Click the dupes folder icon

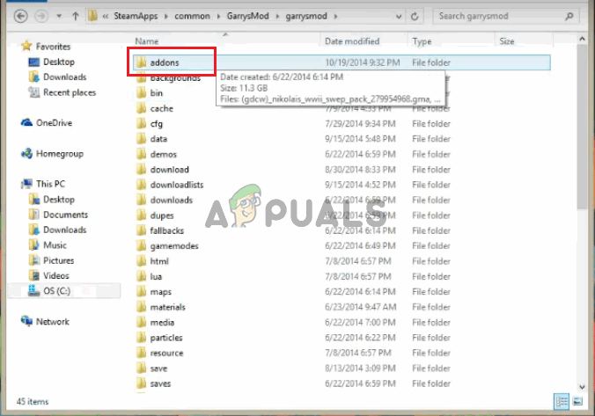[x=141, y=215]
